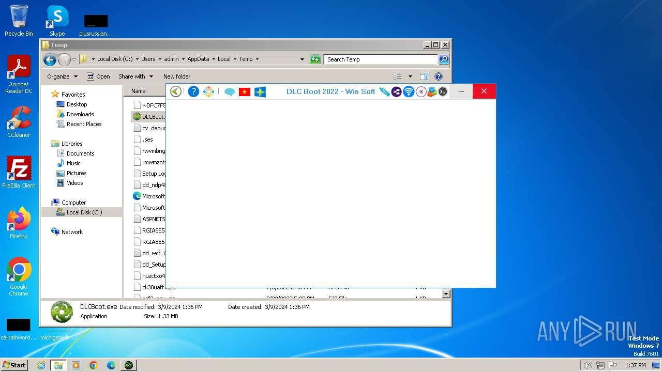
Task: Select Libraries in navigation pane
Action: tap(72, 144)
